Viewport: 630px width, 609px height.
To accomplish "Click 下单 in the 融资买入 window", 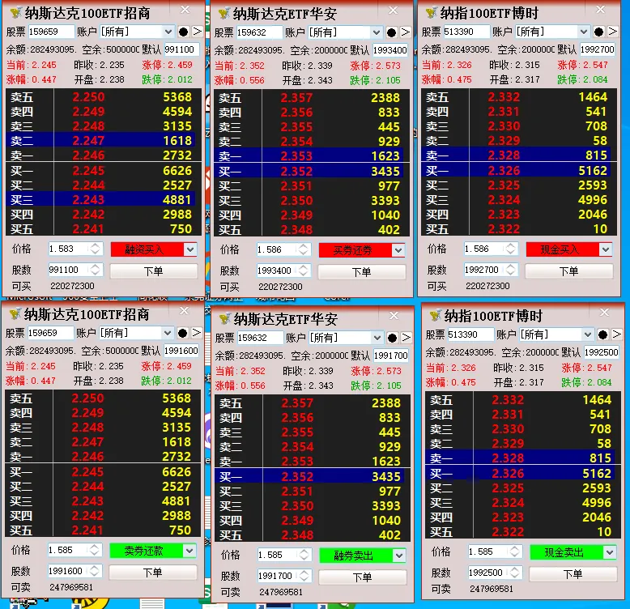I will 154,271.
